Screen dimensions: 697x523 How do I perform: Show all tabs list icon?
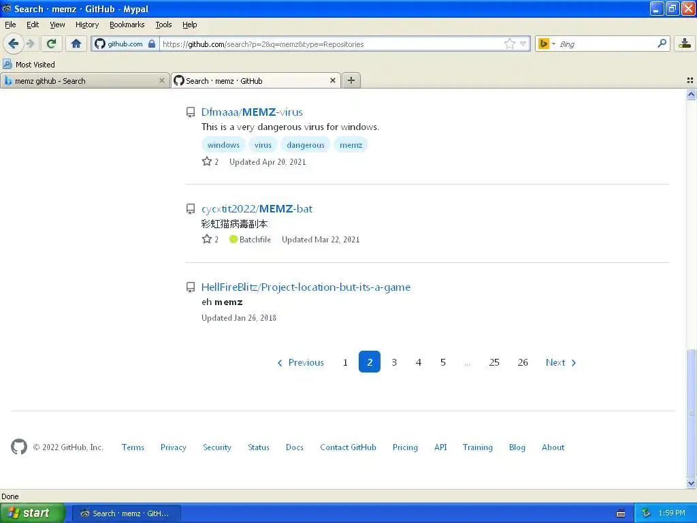tap(690, 80)
